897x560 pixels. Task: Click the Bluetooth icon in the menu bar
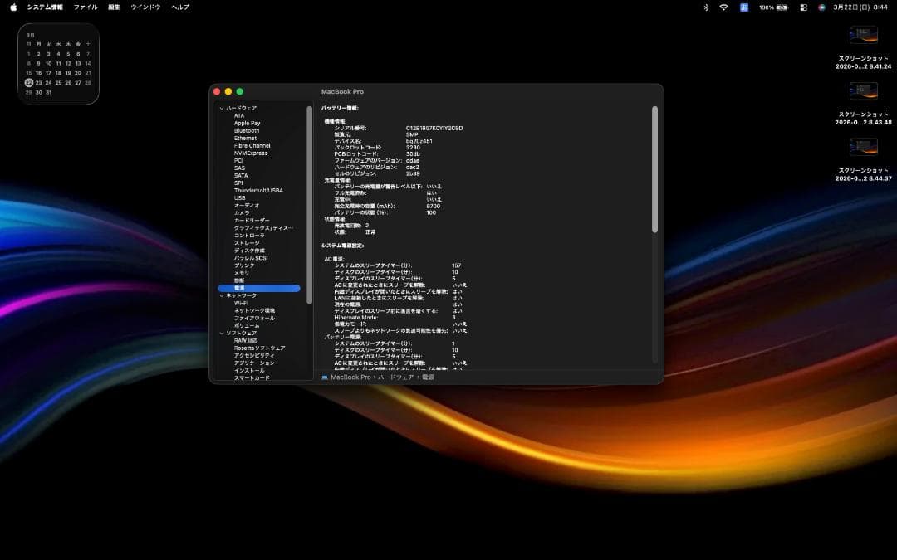coord(706,7)
